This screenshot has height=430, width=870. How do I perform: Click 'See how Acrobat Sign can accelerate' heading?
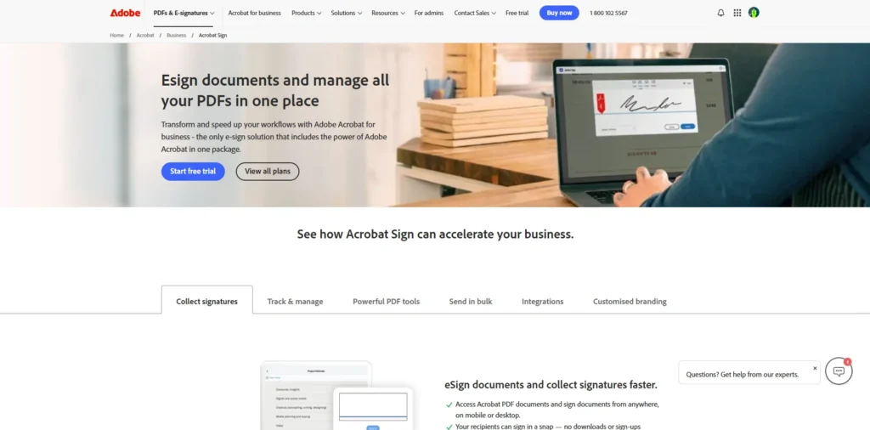tap(435, 235)
